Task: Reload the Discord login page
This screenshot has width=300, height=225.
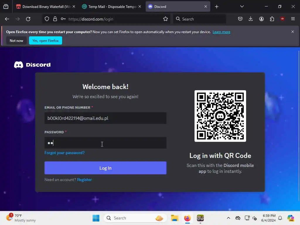Action: pyautogui.click(x=28, y=19)
